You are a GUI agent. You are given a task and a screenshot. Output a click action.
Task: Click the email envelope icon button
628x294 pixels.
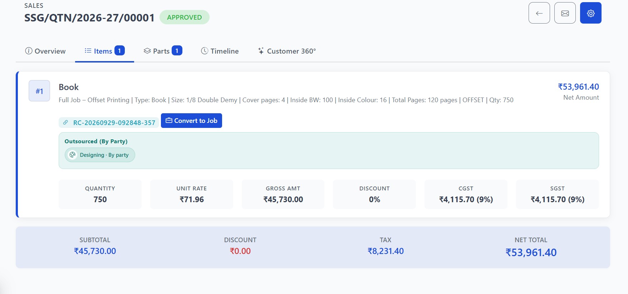pos(565,13)
